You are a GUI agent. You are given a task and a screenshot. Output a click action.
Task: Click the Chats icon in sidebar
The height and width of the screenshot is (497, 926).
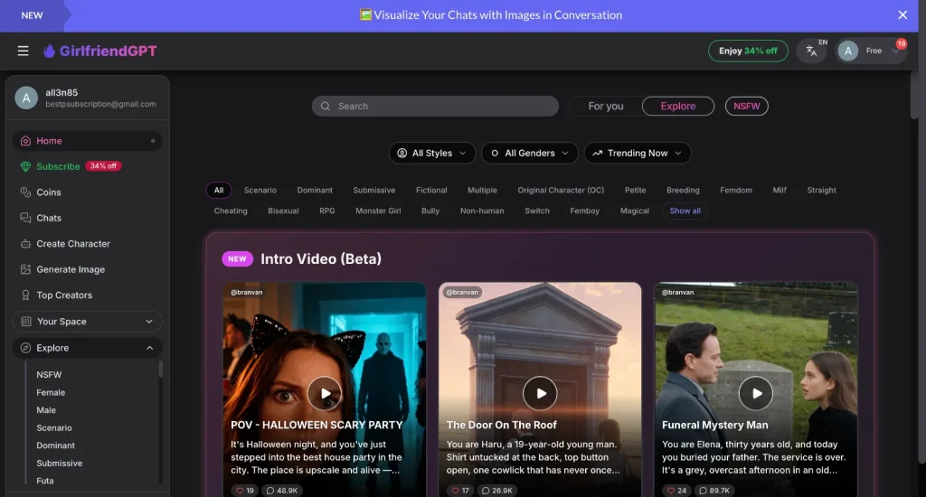click(x=25, y=218)
